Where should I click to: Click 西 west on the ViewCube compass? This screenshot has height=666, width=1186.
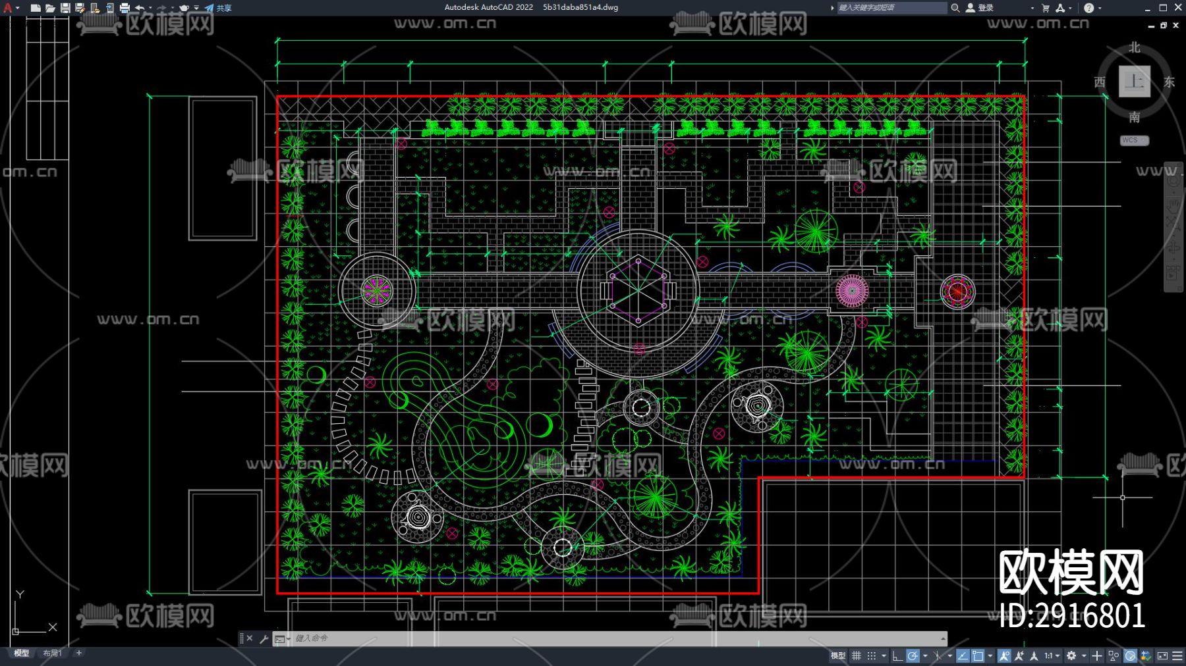pos(1100,82)
